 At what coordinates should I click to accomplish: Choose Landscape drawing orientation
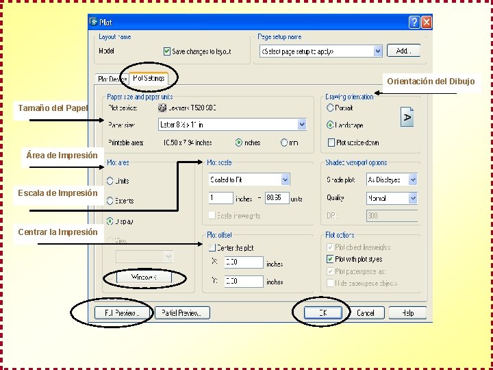330,125
